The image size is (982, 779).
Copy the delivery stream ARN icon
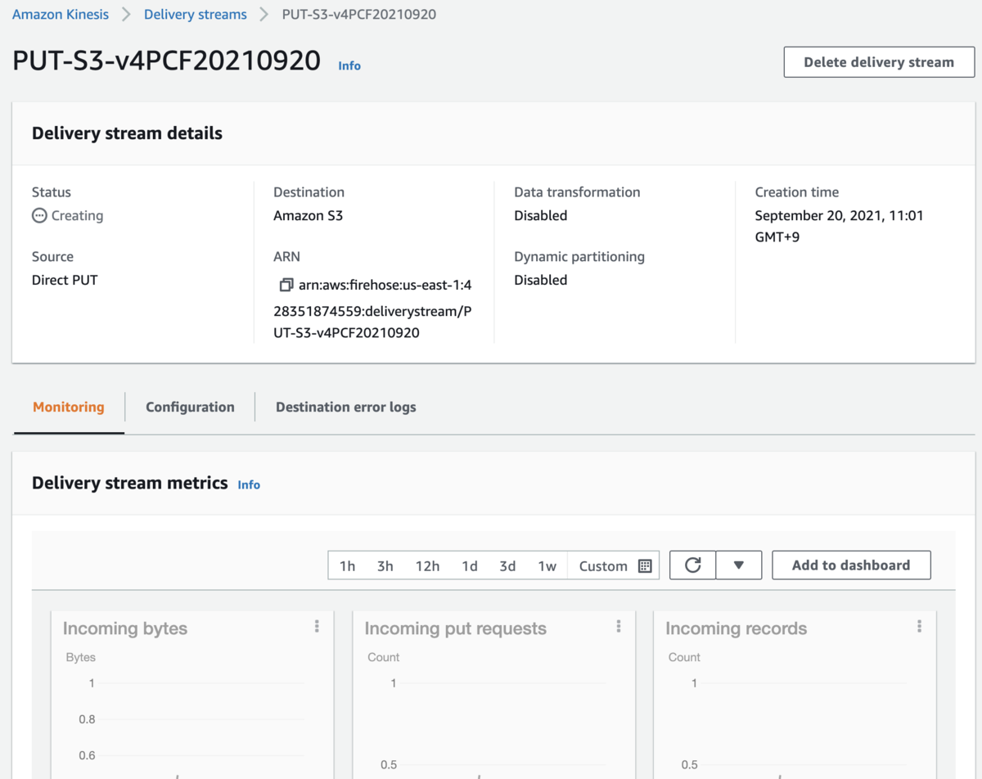coord(286,286)
